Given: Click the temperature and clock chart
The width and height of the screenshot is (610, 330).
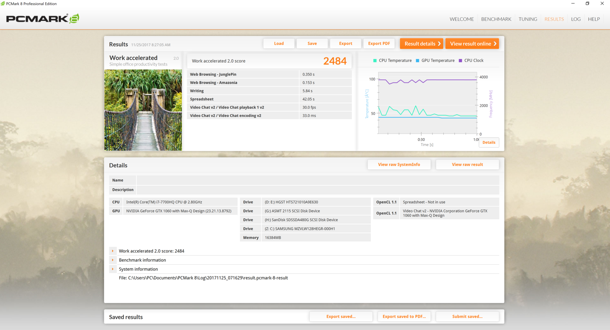Looking at the screenshot, I should (x=427, y=103).
